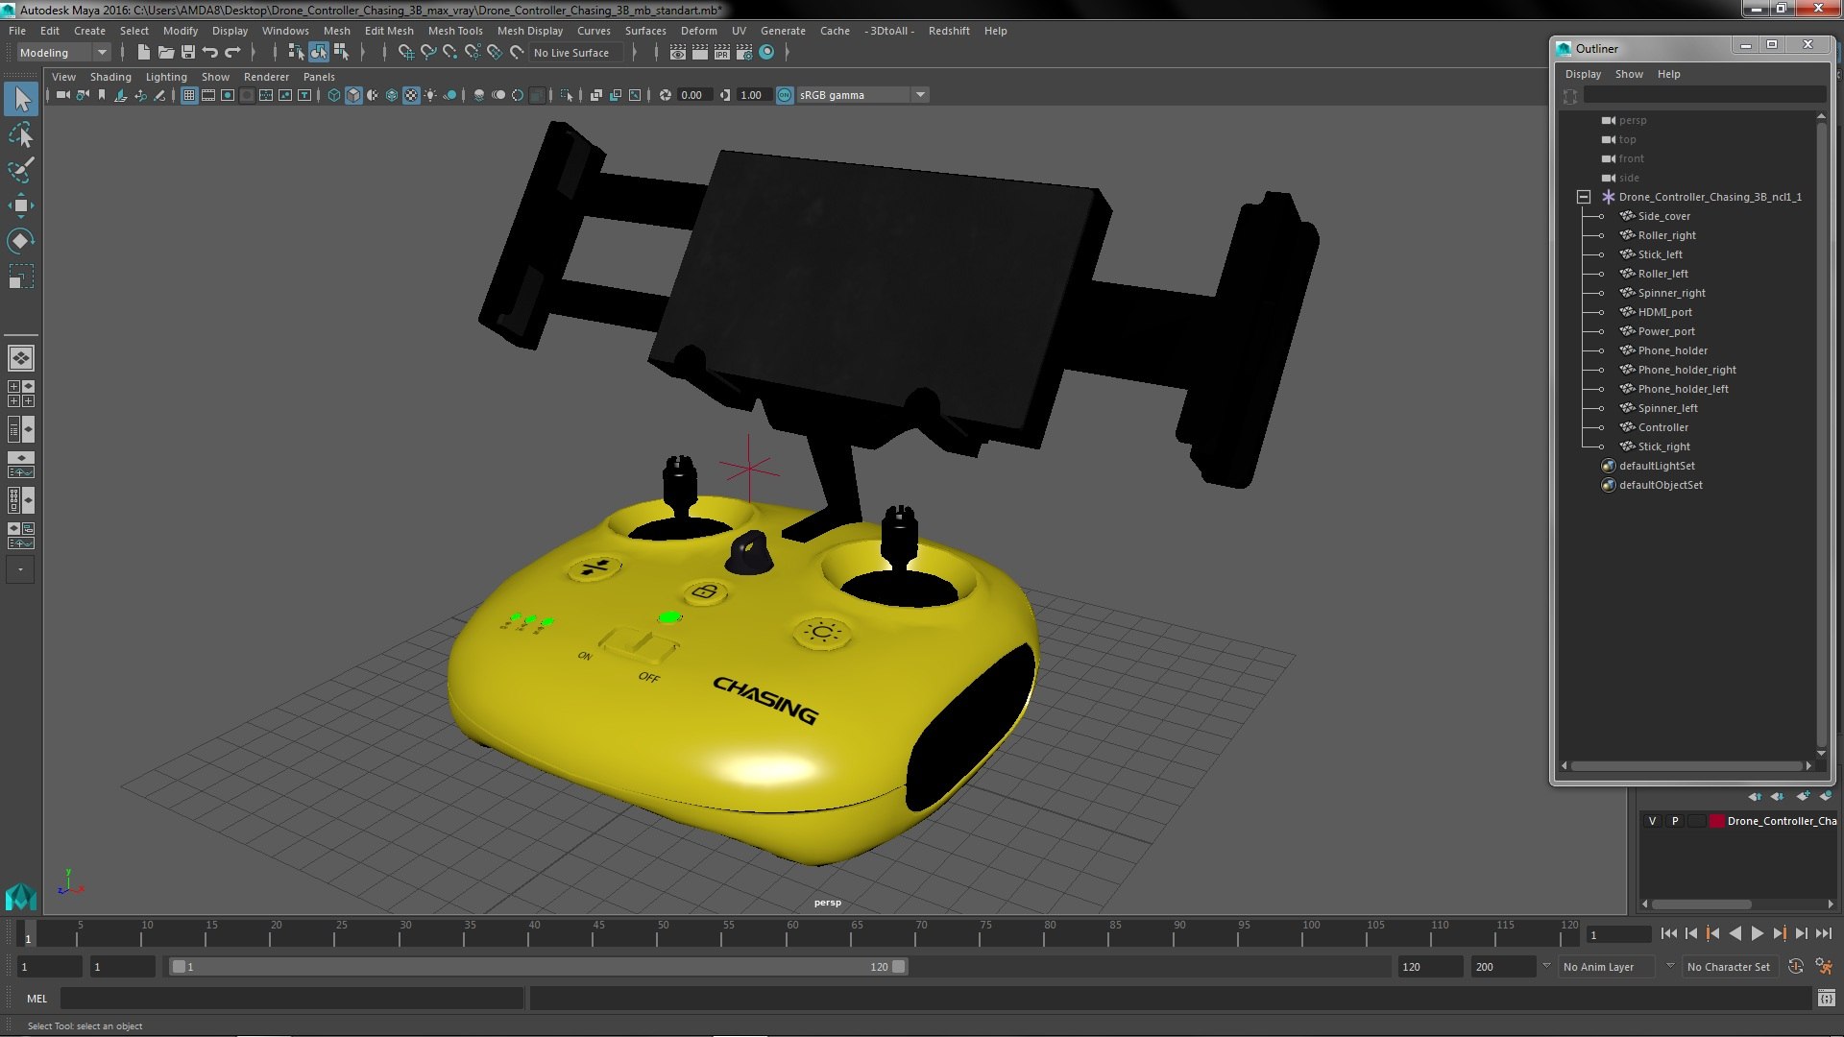The image size is (1844, 1037).
Task: Toggle layer visibility V box
Action: (x=1652, y=821)
